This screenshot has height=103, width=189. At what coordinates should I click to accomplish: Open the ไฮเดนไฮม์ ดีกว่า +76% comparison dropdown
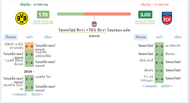tap(82, 30)
